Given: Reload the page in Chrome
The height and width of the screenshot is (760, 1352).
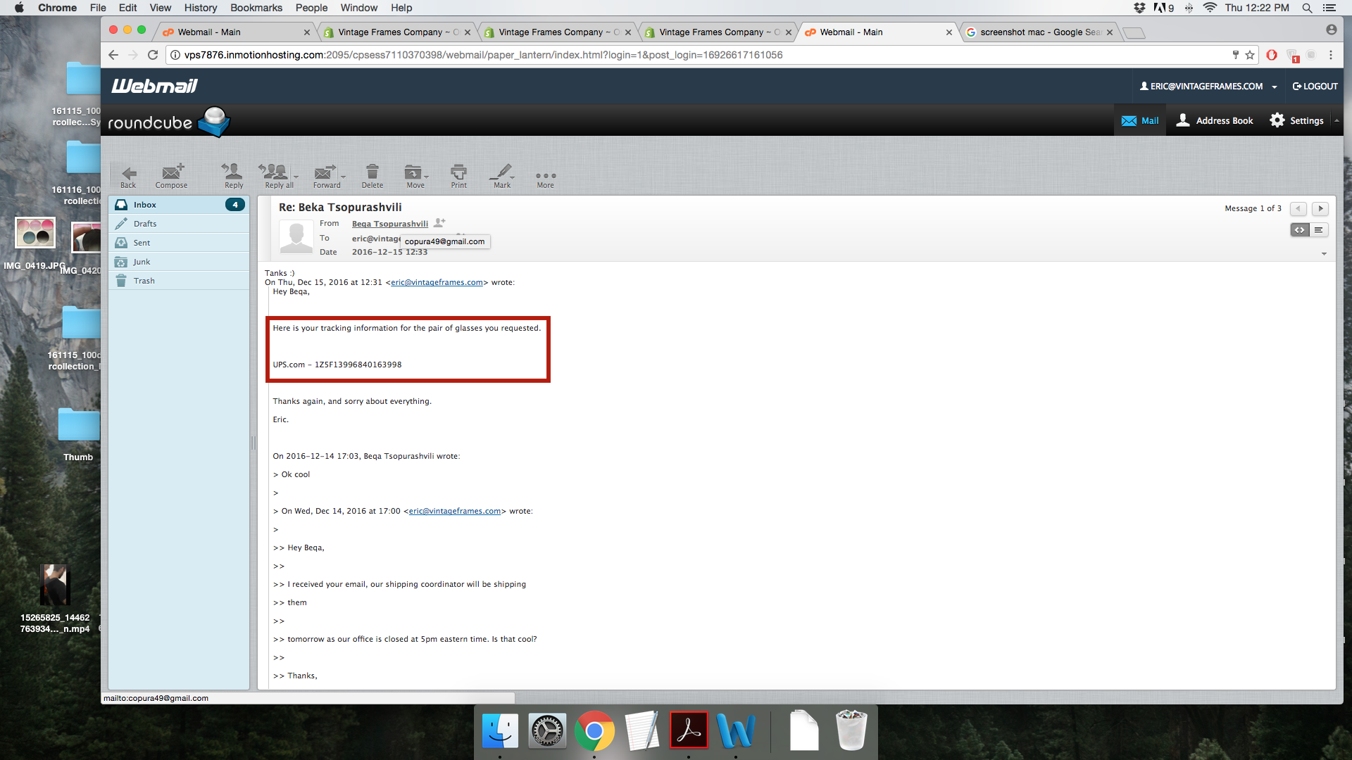Looking at the screenshot, I should pos(153,55).
